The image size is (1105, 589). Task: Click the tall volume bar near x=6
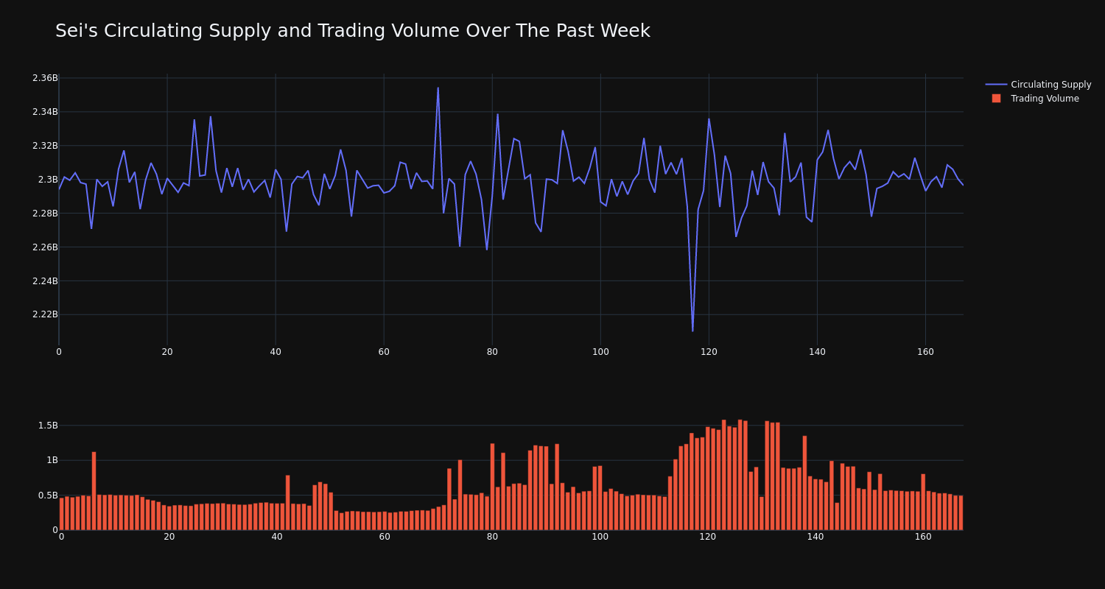[94, 490]
